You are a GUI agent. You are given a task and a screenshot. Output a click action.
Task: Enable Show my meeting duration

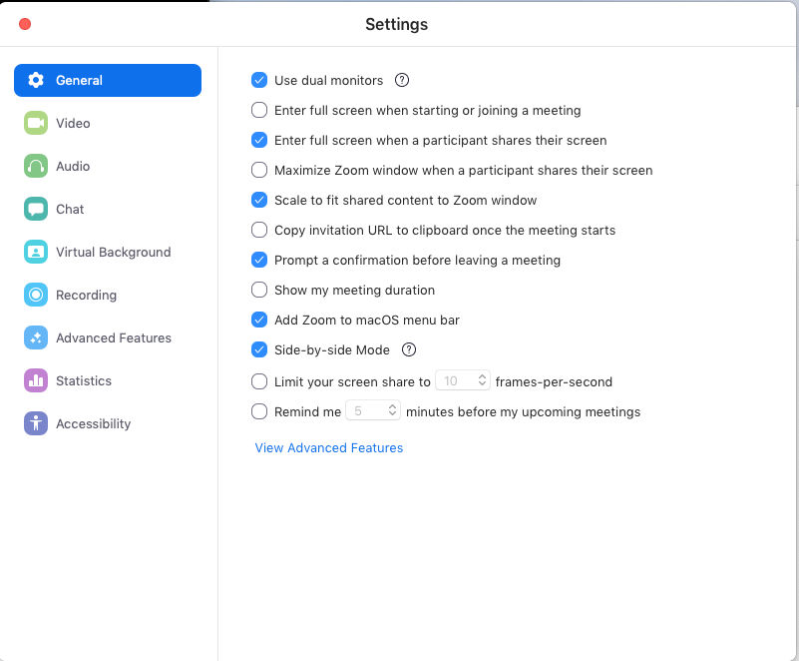click(259, 291)
